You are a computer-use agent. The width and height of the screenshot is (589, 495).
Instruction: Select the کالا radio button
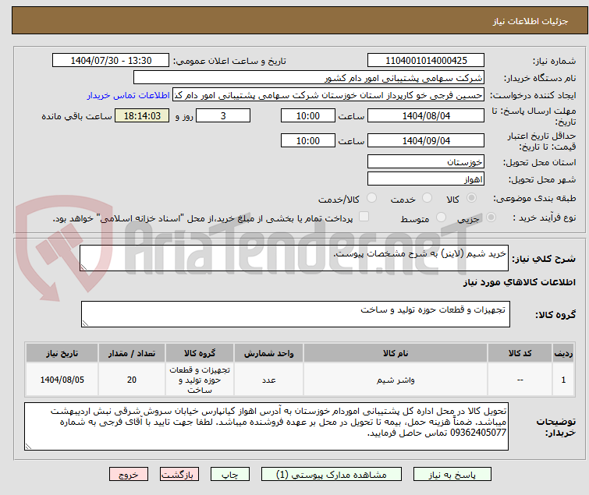click(x=471, y=198)
